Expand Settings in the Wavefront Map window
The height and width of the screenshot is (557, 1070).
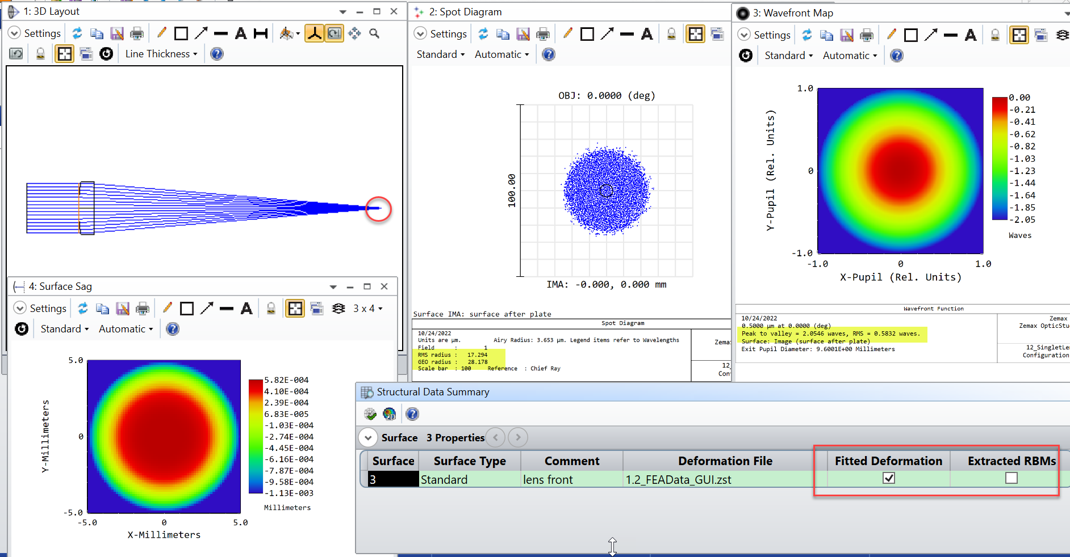[x=764, y=35]
